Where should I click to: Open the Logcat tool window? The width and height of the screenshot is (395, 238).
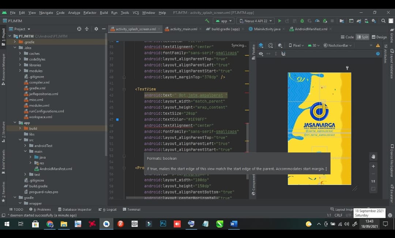click(x=108, y=209)
